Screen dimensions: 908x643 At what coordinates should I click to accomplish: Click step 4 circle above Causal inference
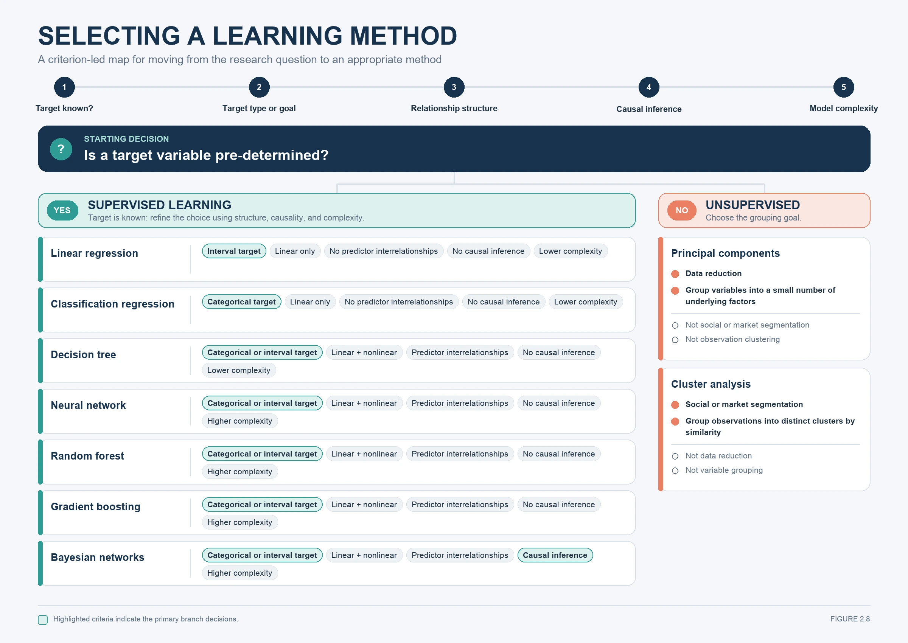(x=648, y=87)
